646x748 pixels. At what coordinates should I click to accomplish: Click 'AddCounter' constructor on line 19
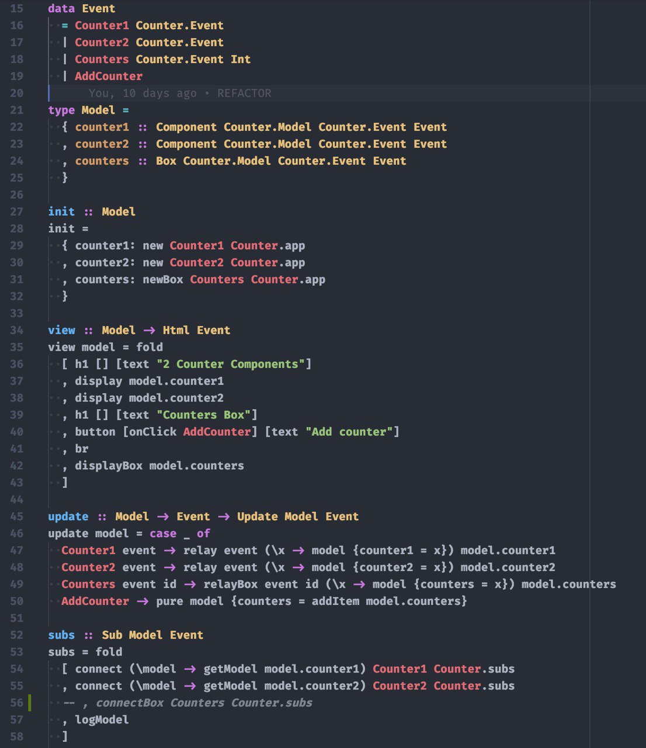click(x=109, y=77)
